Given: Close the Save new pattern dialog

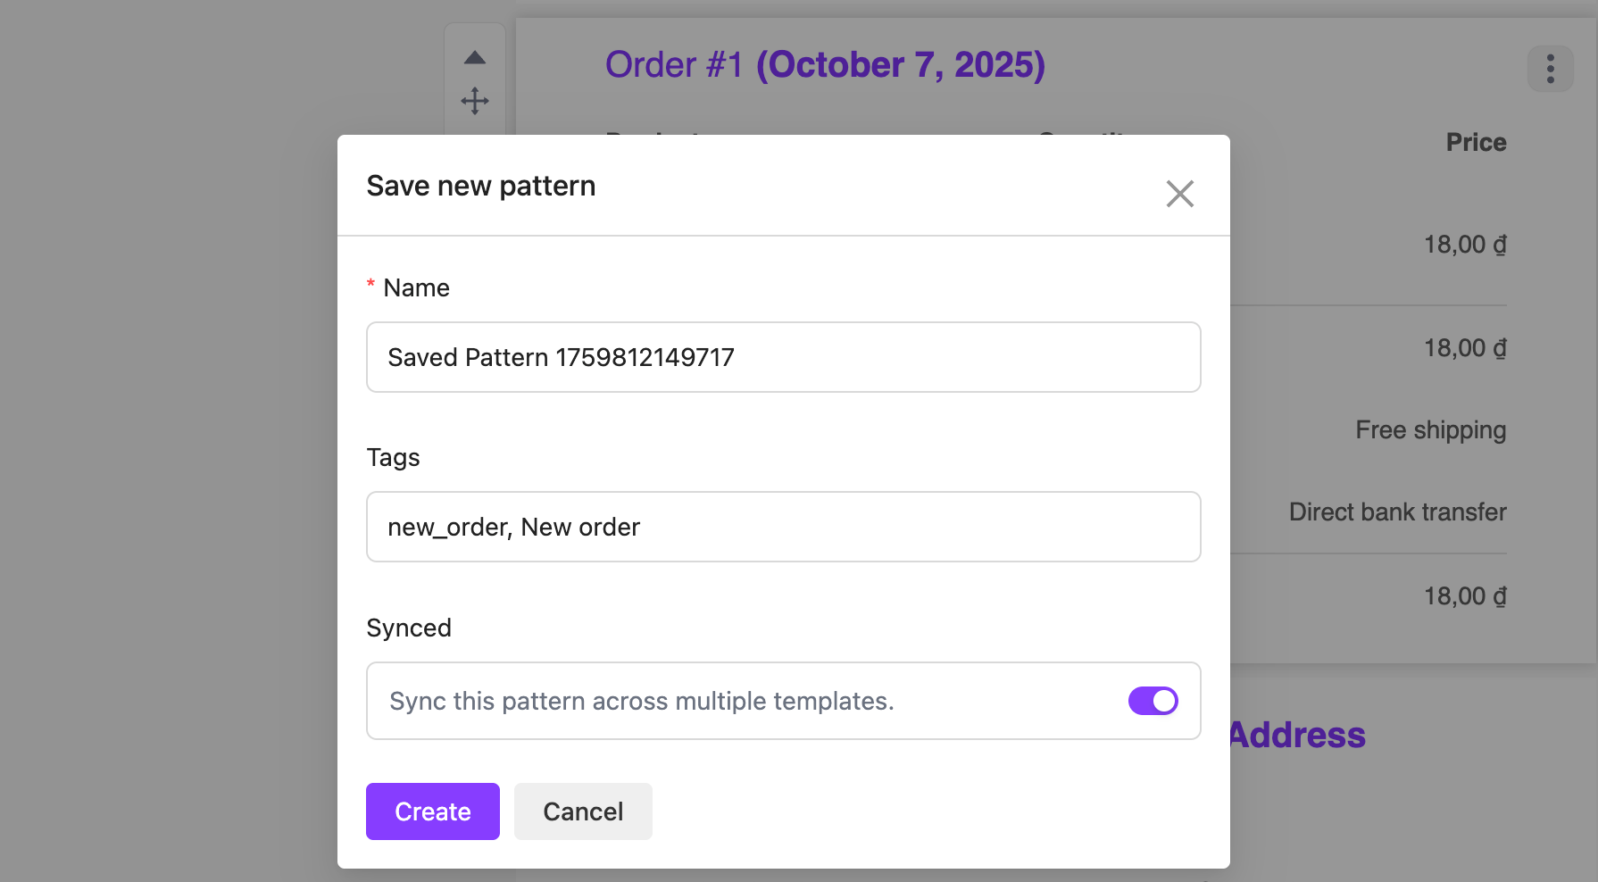Looking at the screenshot, I should [x=1179, y=194].
